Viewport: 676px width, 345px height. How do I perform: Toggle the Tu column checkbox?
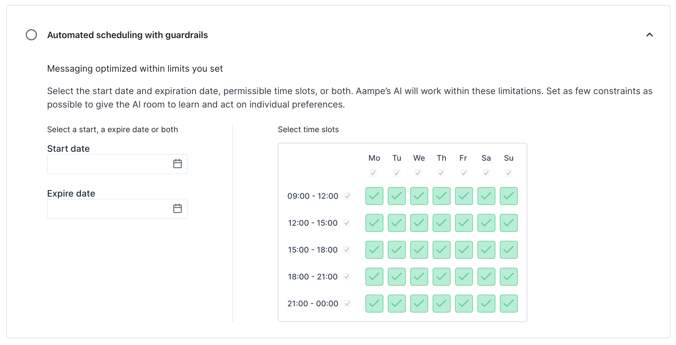[397, 173]
